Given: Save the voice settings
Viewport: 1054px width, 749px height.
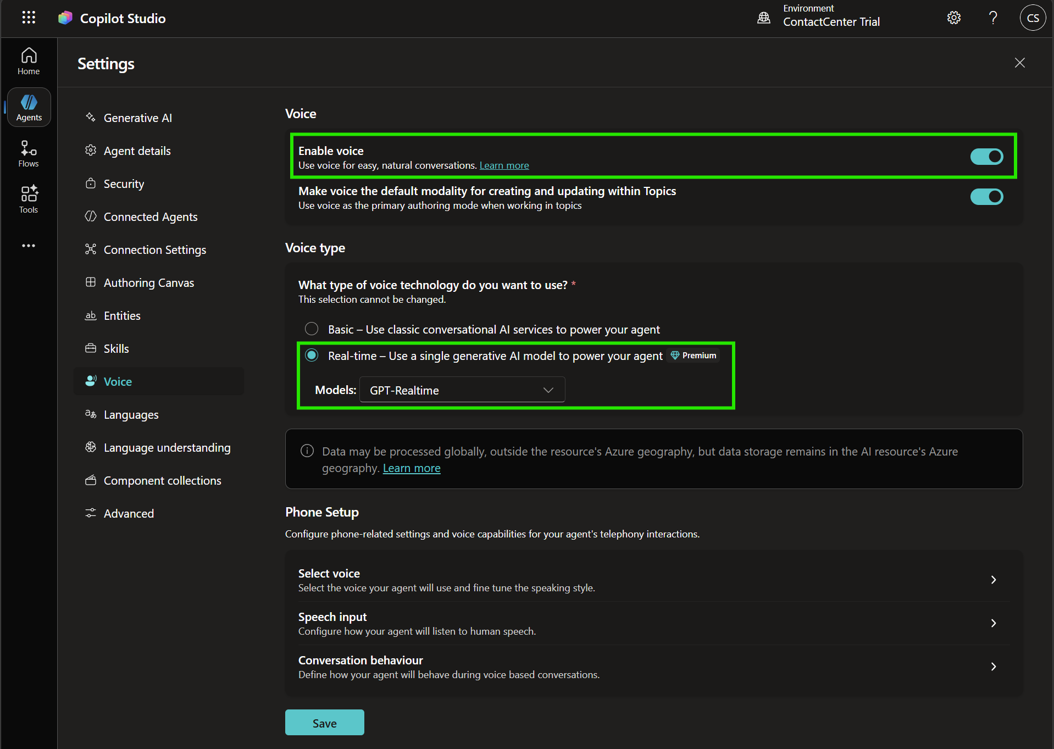Looking at the screenshot, I should (324, 723).
